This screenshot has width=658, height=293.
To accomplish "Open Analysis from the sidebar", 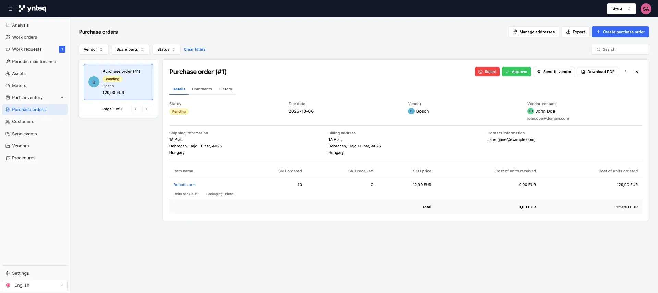I will pos(35,25).
